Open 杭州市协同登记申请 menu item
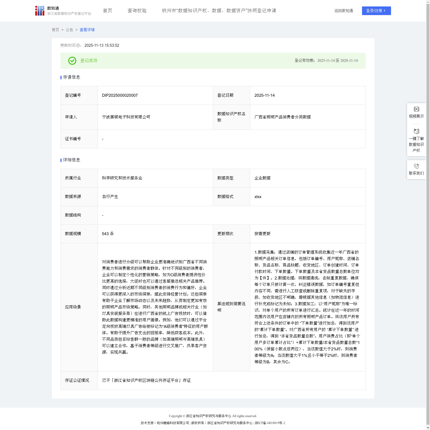 pos(219,11)
